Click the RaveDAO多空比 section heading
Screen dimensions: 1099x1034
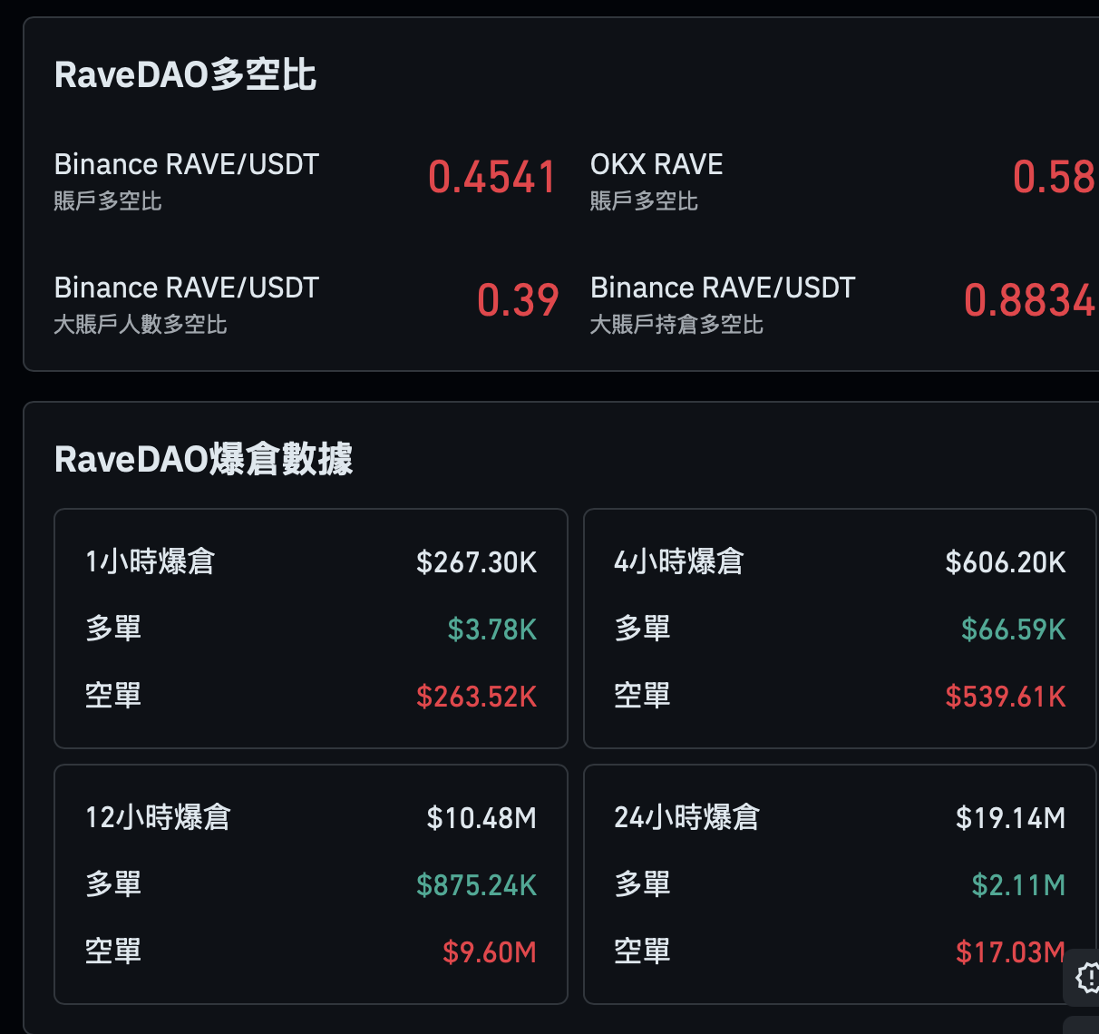point(185,74)
